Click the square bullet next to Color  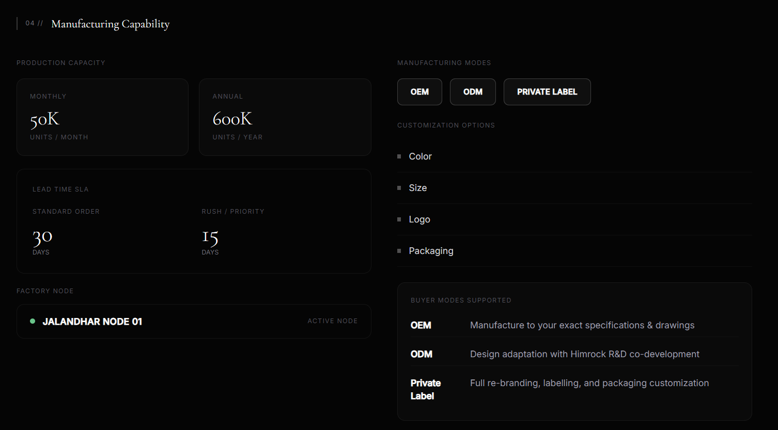pos(399,156)
